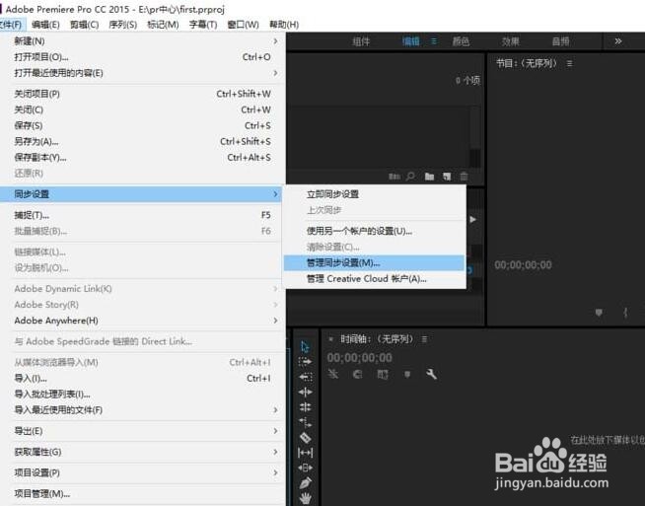The height and width of the screenshot is (506, 645).
Task: Select the Ripple Edit tool
Action: (305, 392)
